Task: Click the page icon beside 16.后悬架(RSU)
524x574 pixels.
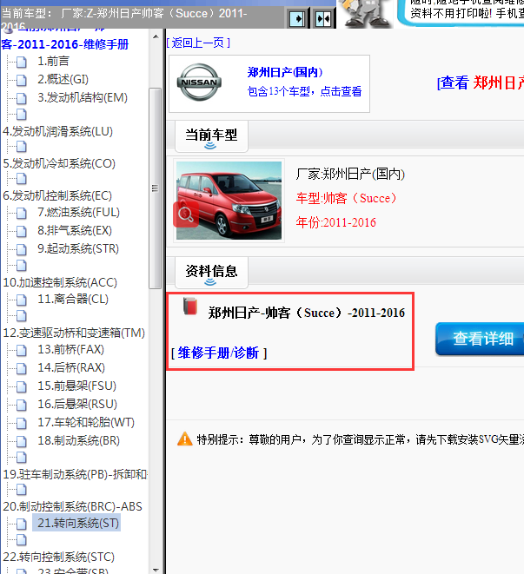Action: 22,405
